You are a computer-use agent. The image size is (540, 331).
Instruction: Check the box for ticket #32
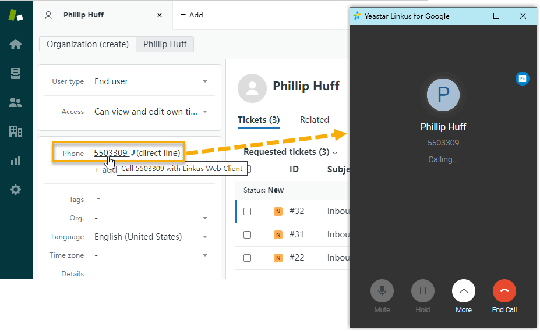click(247, 211)
